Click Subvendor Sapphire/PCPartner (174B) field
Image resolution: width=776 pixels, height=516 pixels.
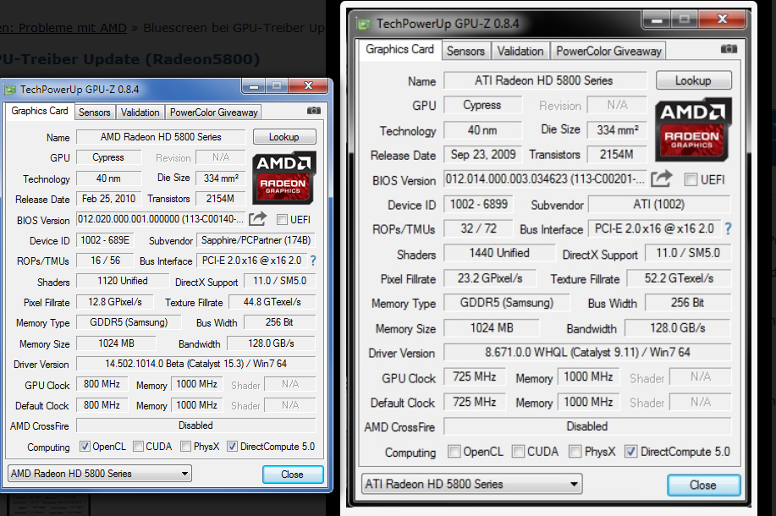pos(256,240)
